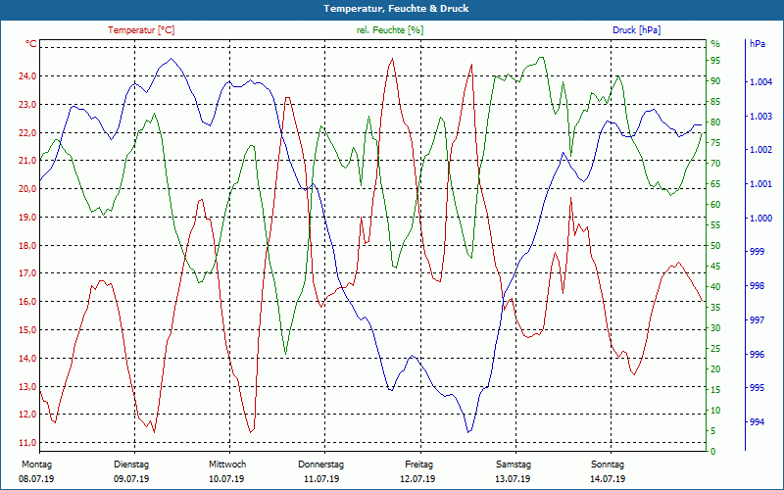The width and height of the screenshot is (784, 490).
Task: Click the '1.000' pressure axis value
Action: click(x=761, y=219)
